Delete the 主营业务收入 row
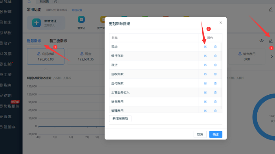 215,92
